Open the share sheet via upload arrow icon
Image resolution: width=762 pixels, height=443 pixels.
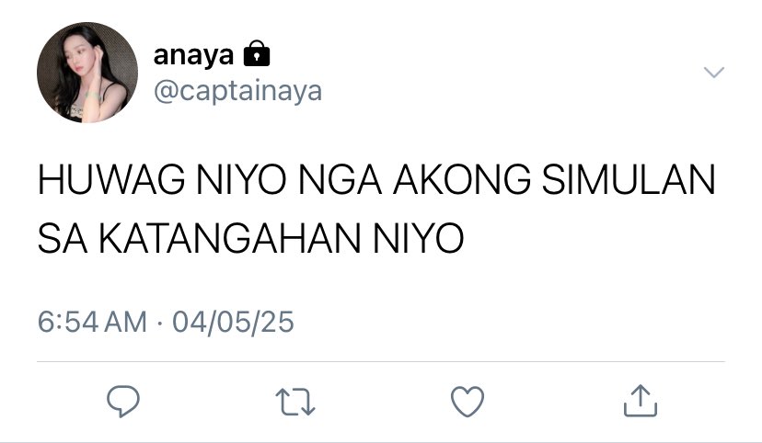click(x=641, y=401)
